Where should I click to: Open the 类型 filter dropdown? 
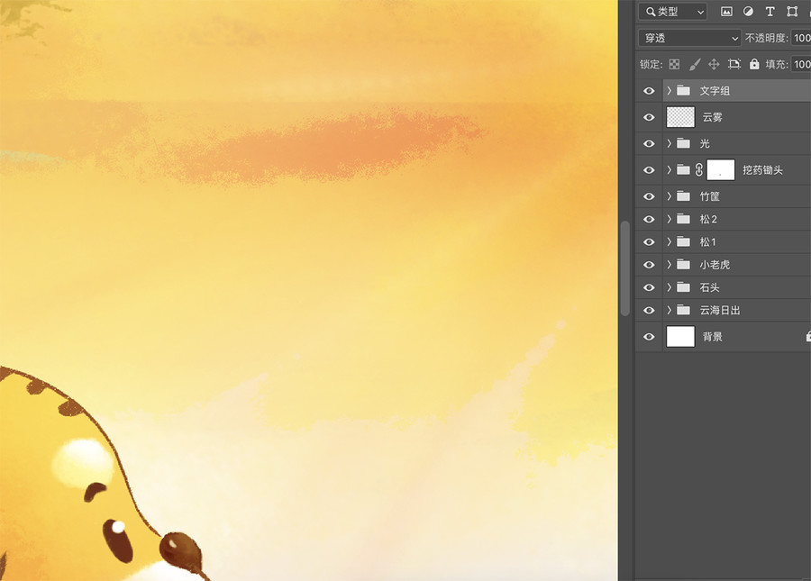(x=673, y=12)
